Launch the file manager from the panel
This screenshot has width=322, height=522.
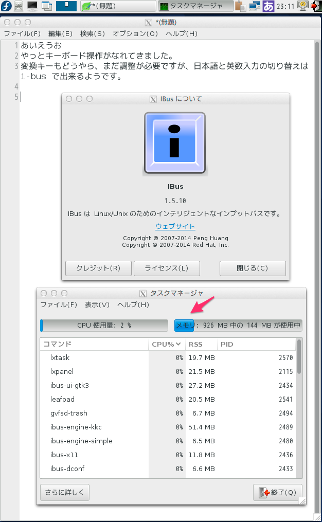click(19, 6)
